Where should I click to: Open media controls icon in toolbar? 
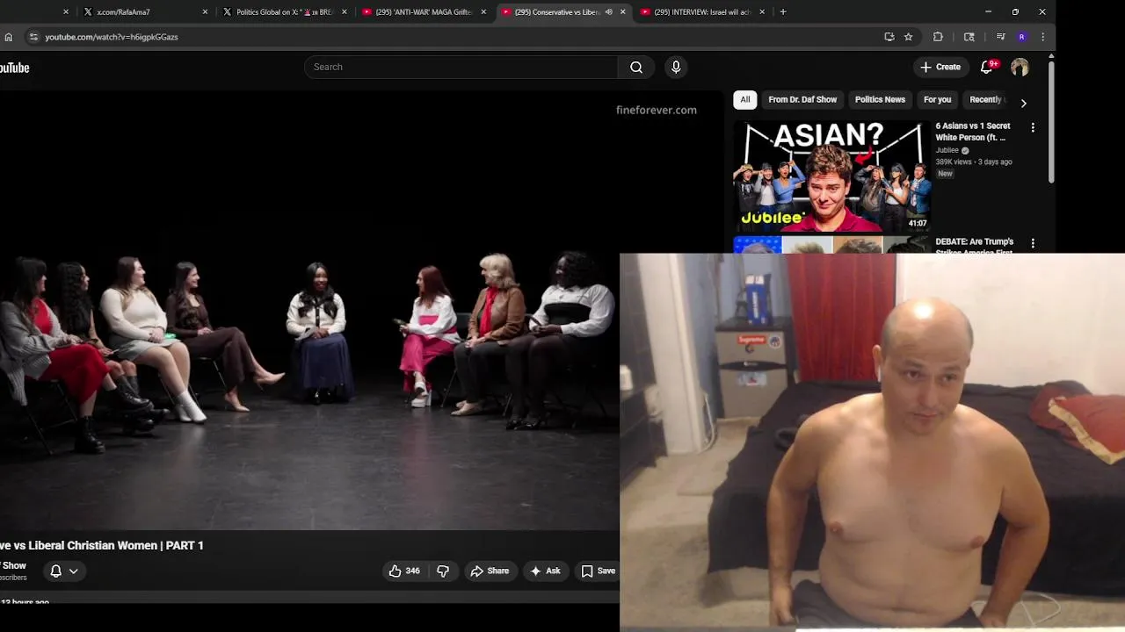coord(1000,37)
